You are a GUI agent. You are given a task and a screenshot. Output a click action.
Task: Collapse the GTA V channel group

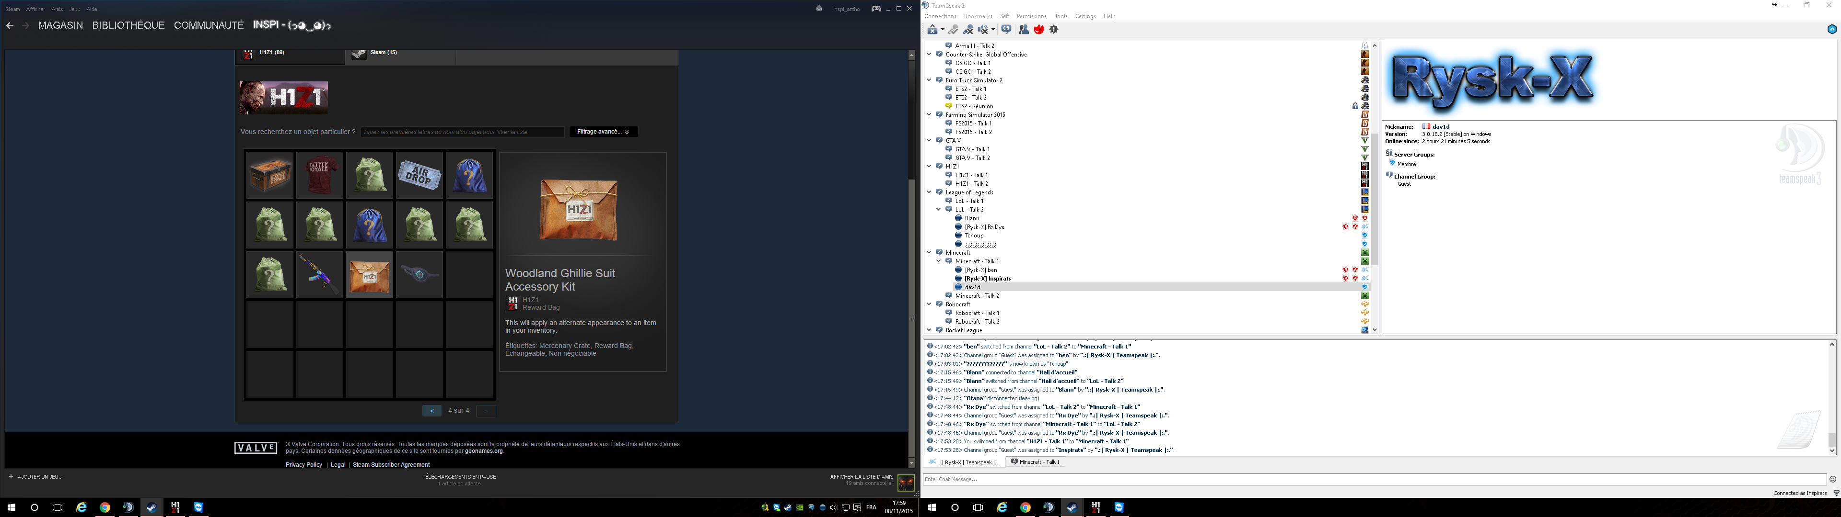(929, 141)
